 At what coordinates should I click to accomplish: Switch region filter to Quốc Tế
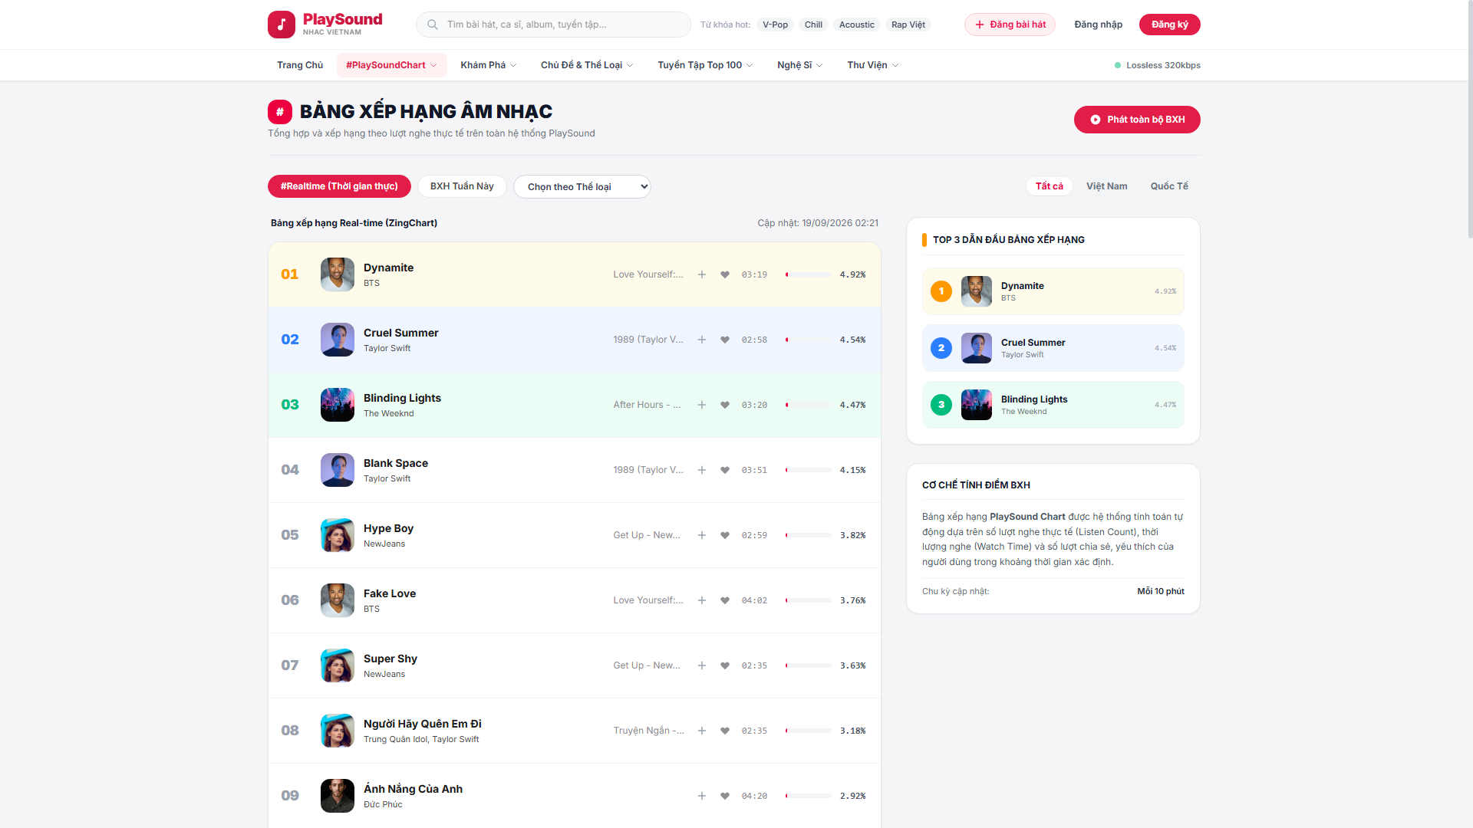click(x=1169, y=186)
